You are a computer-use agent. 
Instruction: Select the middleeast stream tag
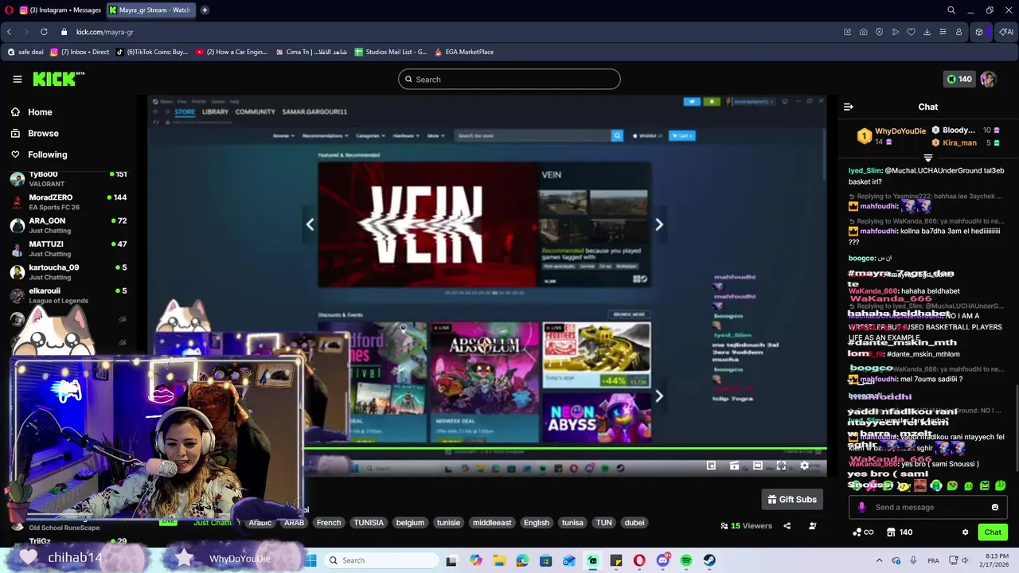point(492,523)
